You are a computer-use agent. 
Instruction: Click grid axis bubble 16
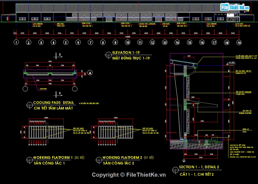202,42
